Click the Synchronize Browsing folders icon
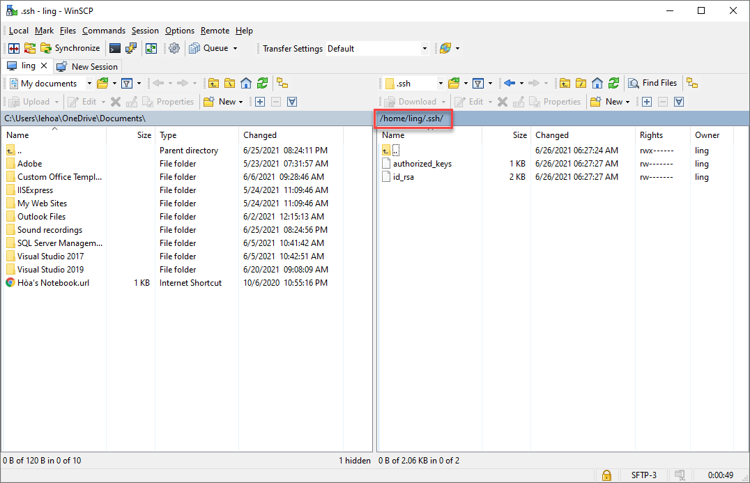 30,48
